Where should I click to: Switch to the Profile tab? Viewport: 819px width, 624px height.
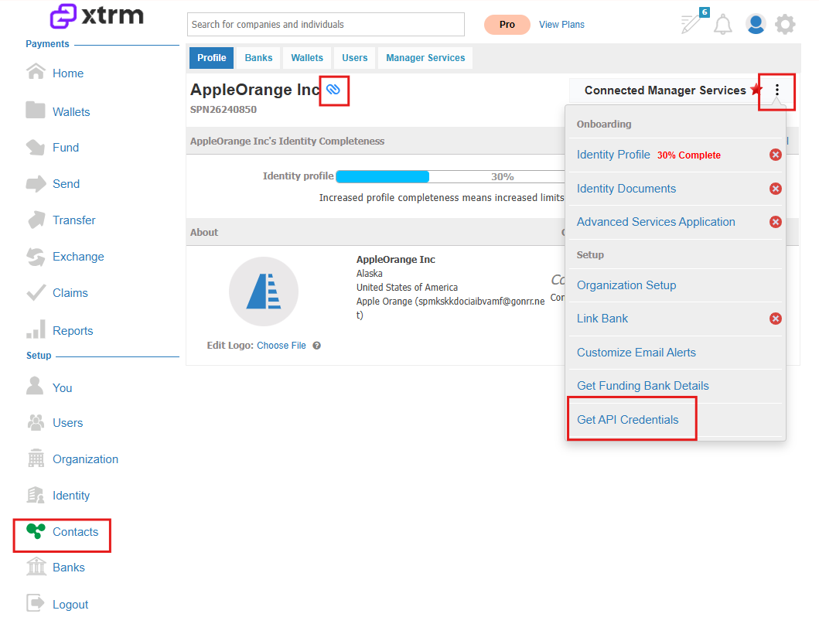(x=212, y=58)
